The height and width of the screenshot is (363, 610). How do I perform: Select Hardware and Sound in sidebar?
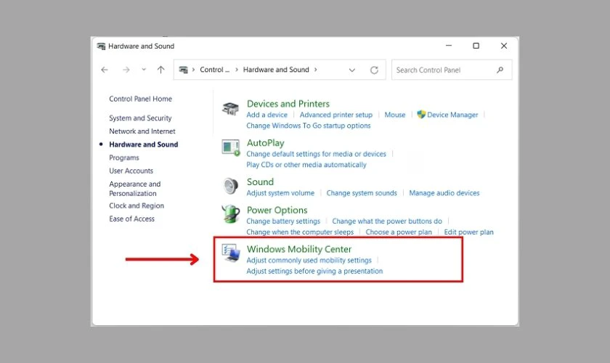click(x=144, y=144)
